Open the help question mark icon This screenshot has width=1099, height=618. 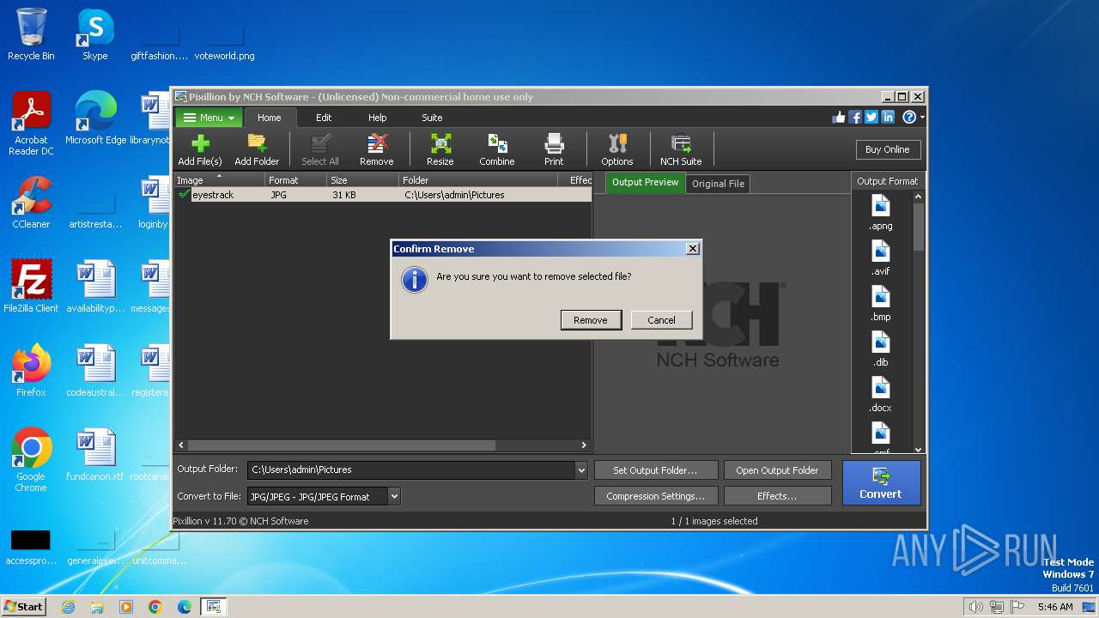909,117
